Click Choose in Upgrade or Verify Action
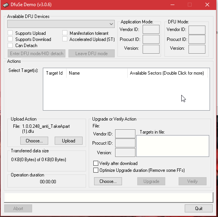The height and width of the screenshot is (217, 218). point(108,181)
